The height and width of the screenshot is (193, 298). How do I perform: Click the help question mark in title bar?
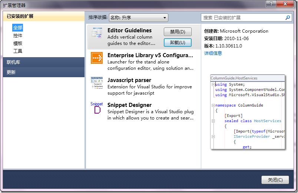click(x=271, y=3)
